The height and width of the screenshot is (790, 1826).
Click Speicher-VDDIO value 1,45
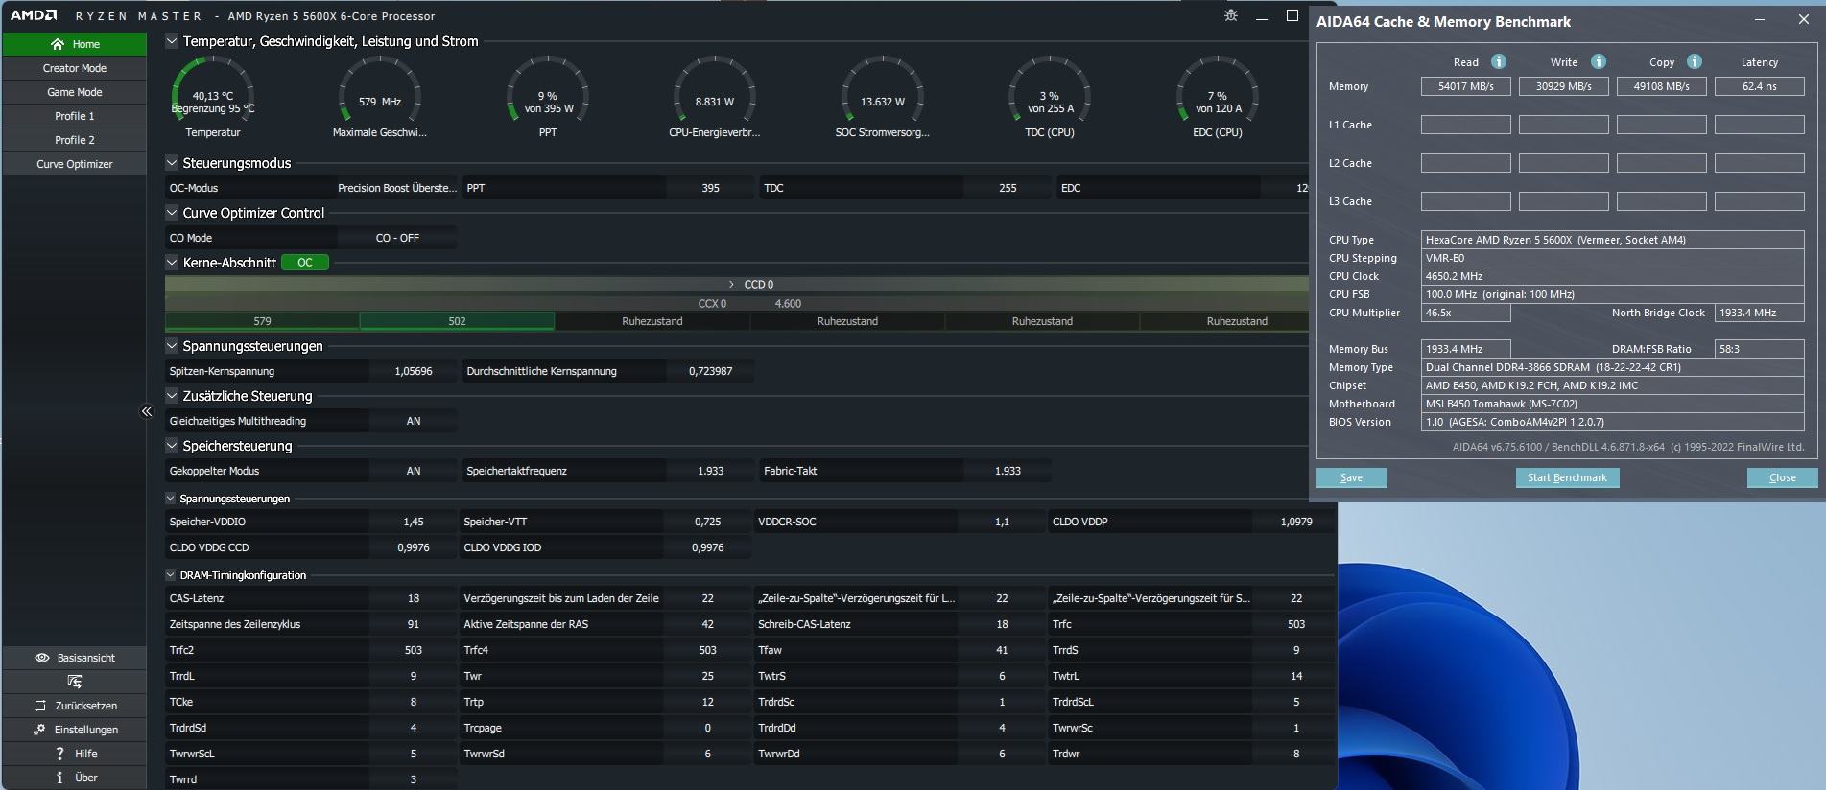(414, 522)
